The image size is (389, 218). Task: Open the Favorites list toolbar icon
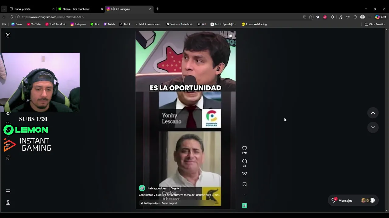pyautogui.click(x=348, y=17)
